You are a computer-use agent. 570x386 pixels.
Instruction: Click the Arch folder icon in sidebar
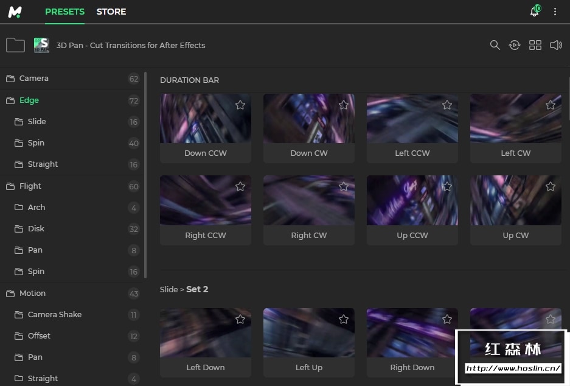[x=18, y=208]
